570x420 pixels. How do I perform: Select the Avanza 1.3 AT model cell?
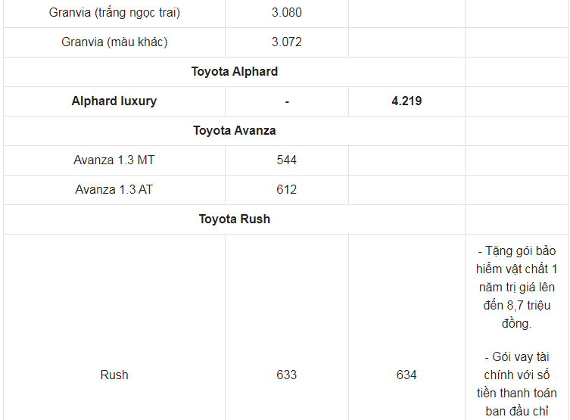coord(114,190)
